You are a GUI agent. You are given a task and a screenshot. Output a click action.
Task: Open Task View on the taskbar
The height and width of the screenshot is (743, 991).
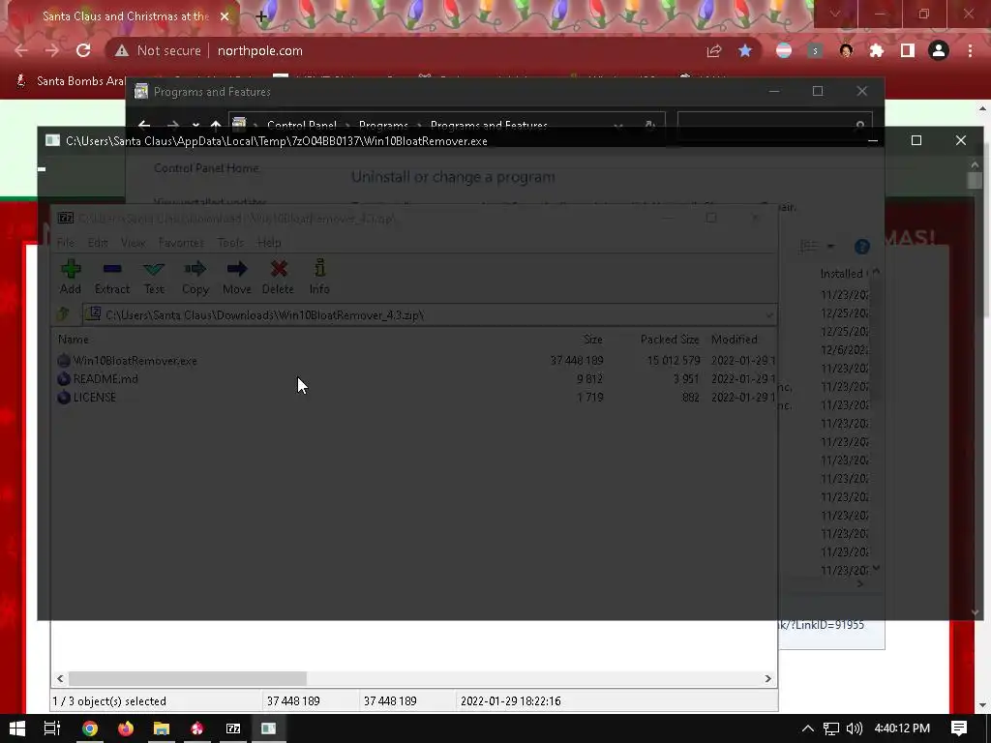click(x=52, y=728)
